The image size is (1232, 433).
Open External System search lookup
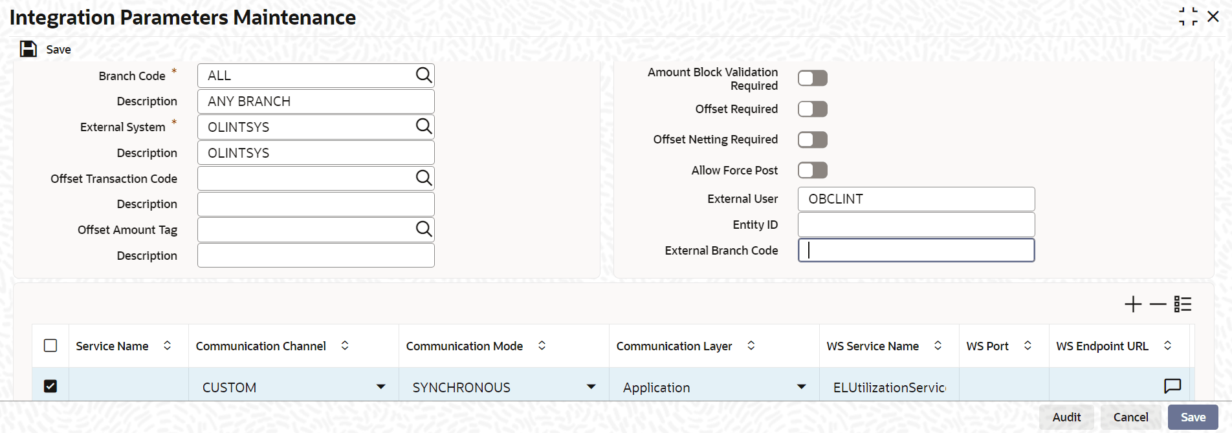point(423,127)
